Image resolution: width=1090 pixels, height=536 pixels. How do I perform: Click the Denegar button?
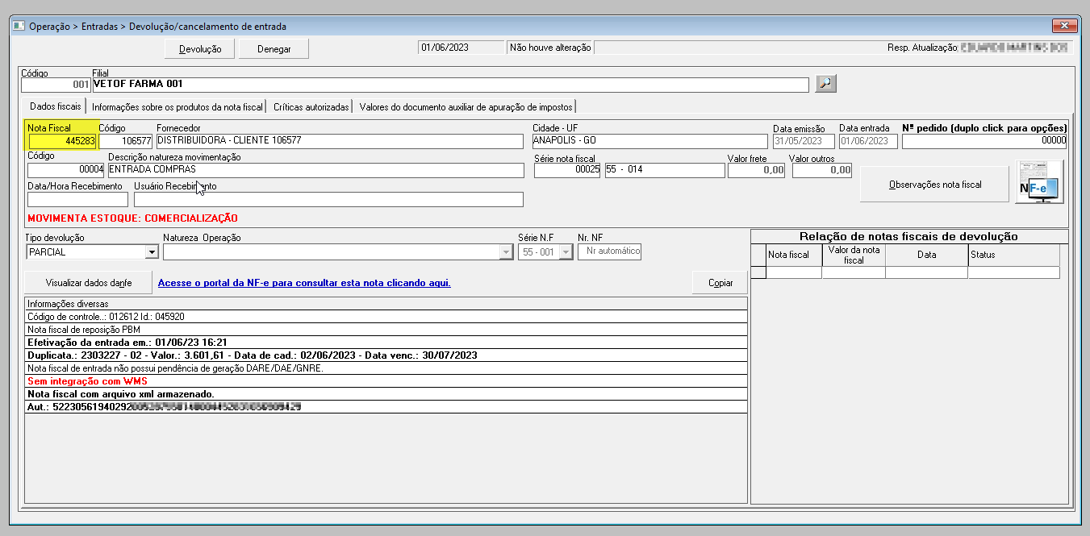274,49
